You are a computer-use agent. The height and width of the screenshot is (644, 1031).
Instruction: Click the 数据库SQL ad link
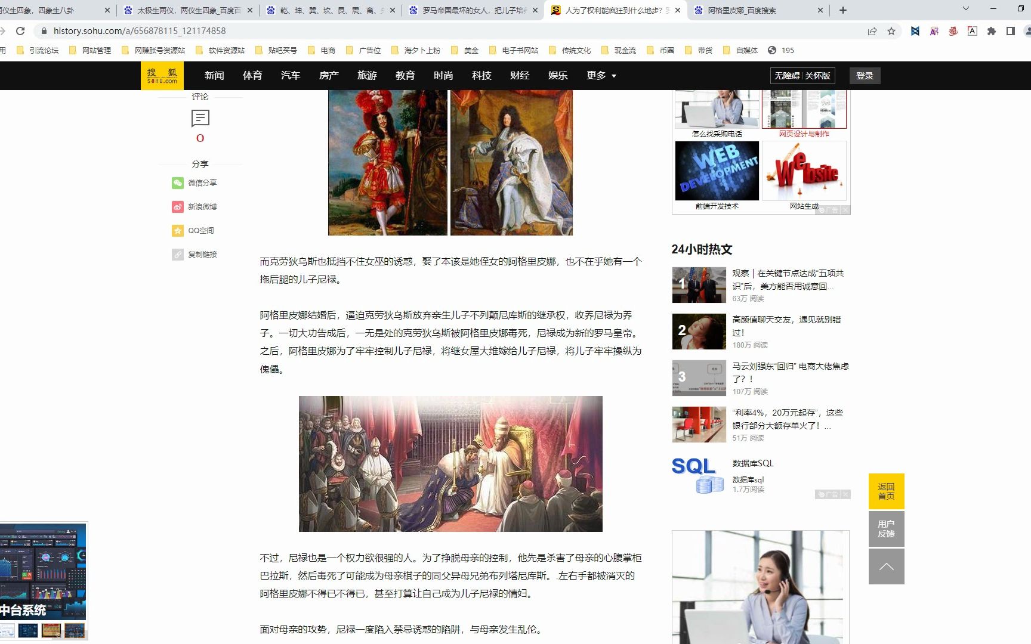pyautogui.click(x=753, y=463)
